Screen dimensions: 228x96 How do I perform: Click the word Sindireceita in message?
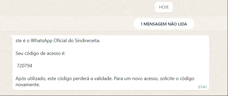[87, 41]
